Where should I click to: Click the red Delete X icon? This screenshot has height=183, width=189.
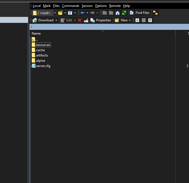click(x=80, y=20)
